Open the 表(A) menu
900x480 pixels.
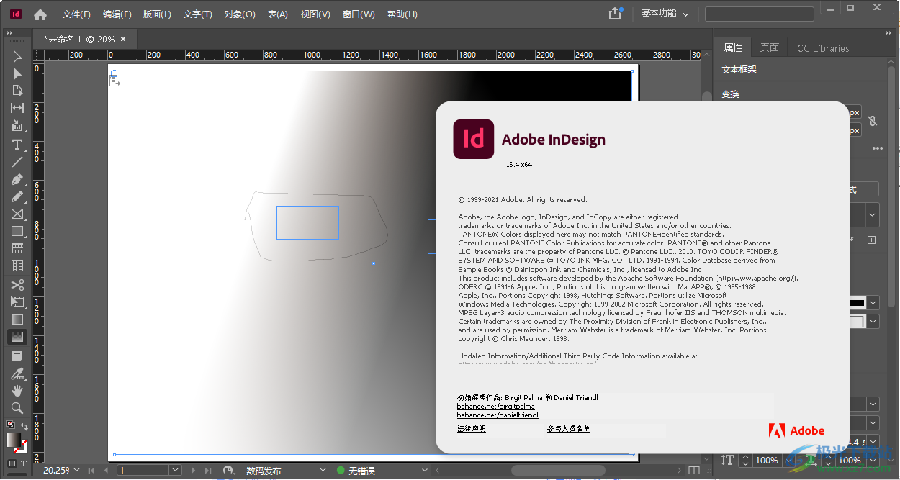278,14
